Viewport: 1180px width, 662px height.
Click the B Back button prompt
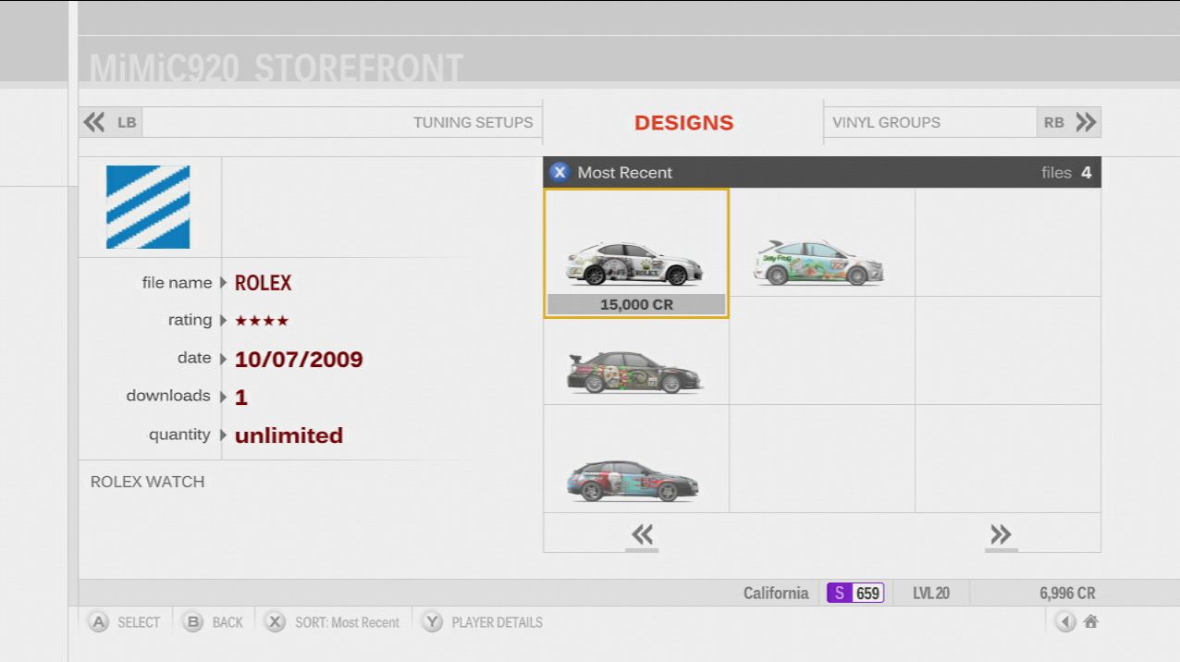click(x=213, y=622)
